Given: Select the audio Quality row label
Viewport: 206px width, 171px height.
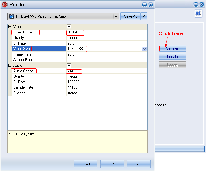Looking at the screenshot, I should [18, 76].
